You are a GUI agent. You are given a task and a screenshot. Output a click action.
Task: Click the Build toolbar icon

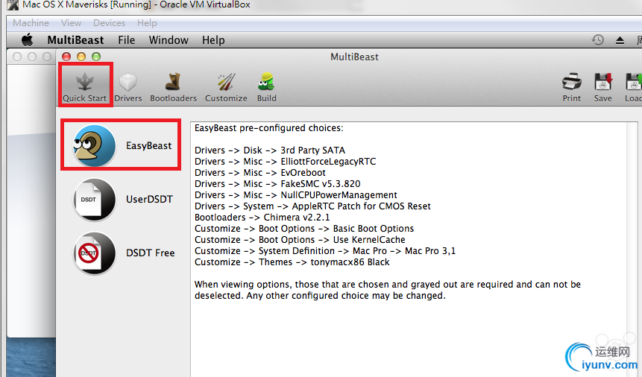point(266,86)
